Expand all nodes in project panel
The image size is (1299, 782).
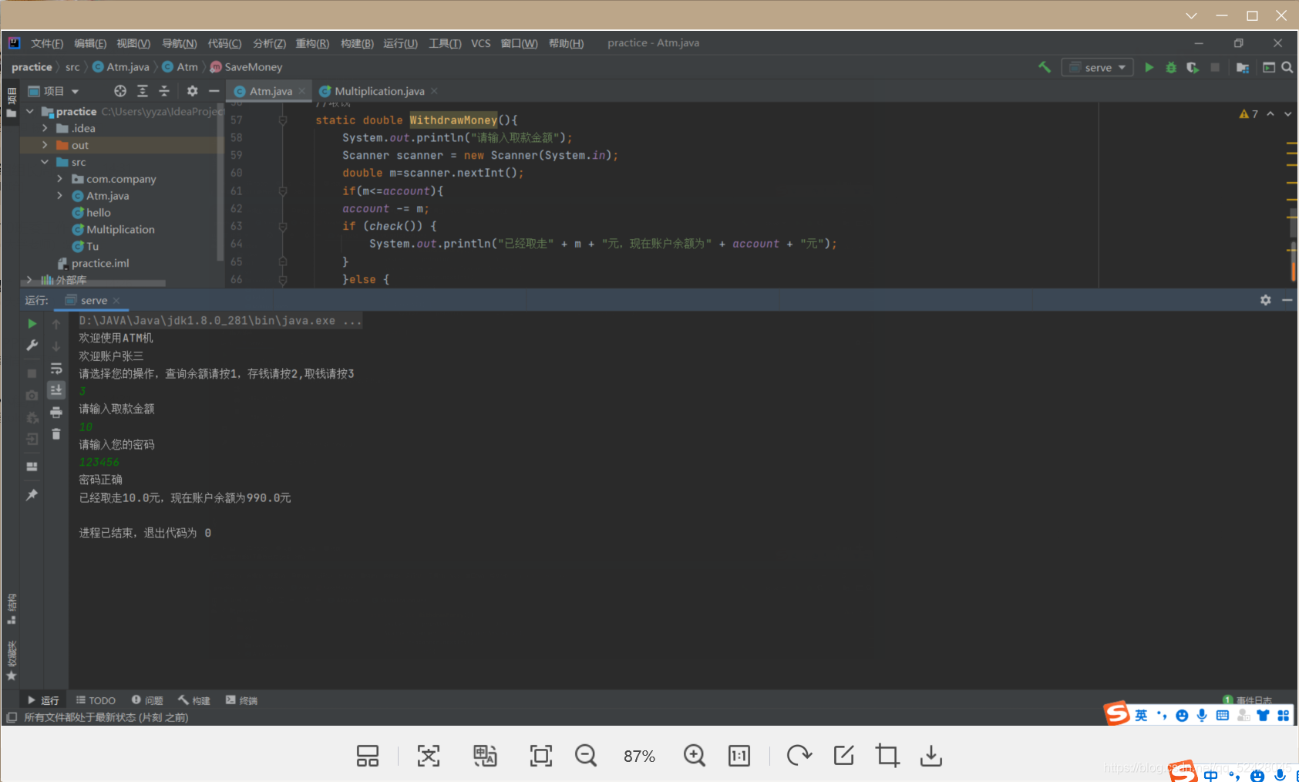pos(143,91)
